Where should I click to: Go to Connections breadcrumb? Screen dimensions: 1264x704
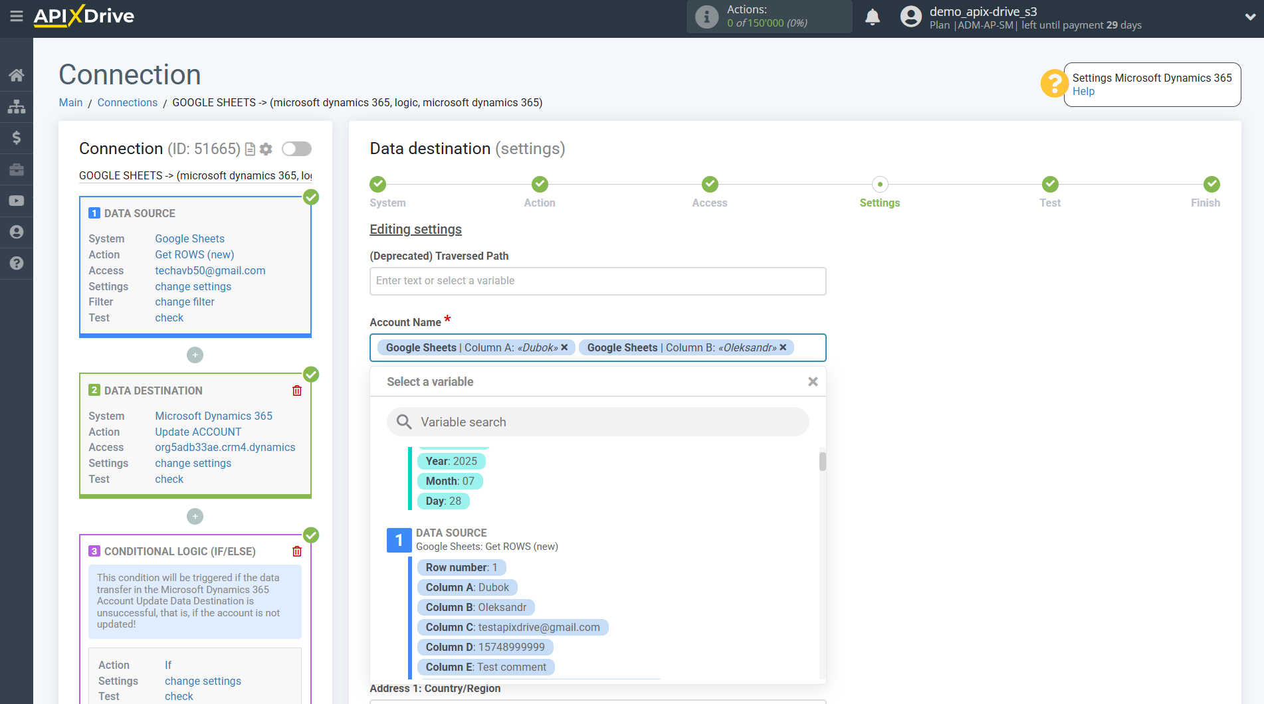pyautogui.click(x=128, y=102)
